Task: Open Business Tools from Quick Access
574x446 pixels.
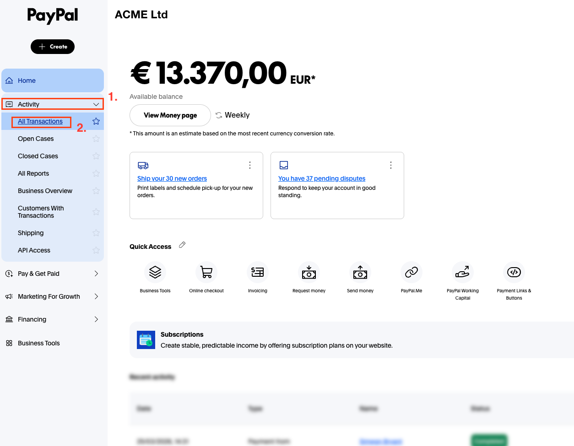Action: click(155, 272)
